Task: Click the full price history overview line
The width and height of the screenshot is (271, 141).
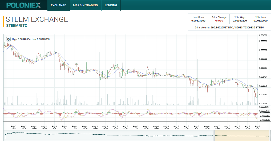Action: (109, 135)
